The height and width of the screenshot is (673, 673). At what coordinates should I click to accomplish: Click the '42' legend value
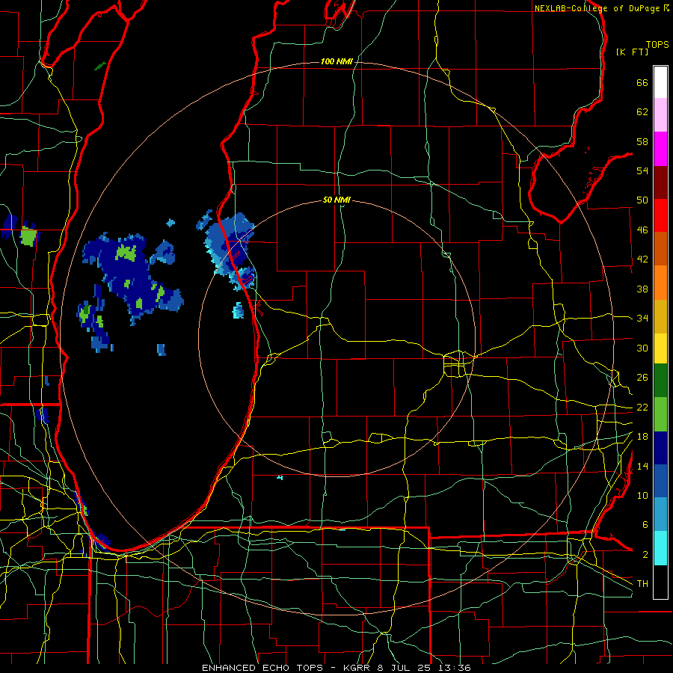[x=642, y=259]
